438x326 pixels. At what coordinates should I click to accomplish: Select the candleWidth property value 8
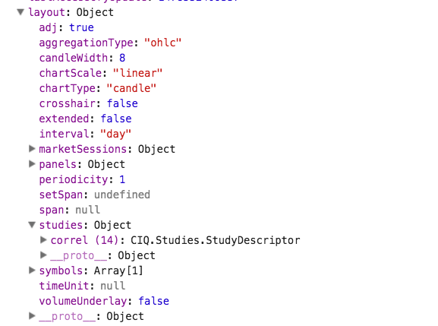pyautogui.click(x=122, y=58)
